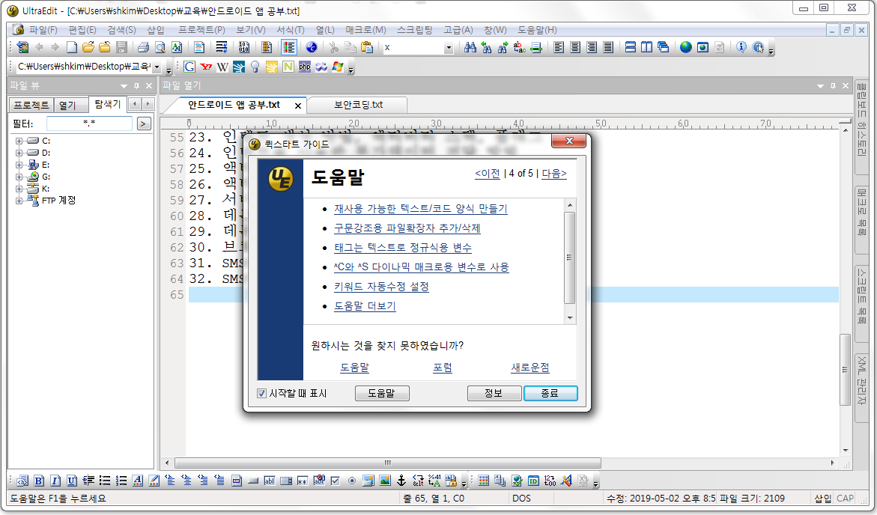Expand the K: drive tree node

pos(19,189)
